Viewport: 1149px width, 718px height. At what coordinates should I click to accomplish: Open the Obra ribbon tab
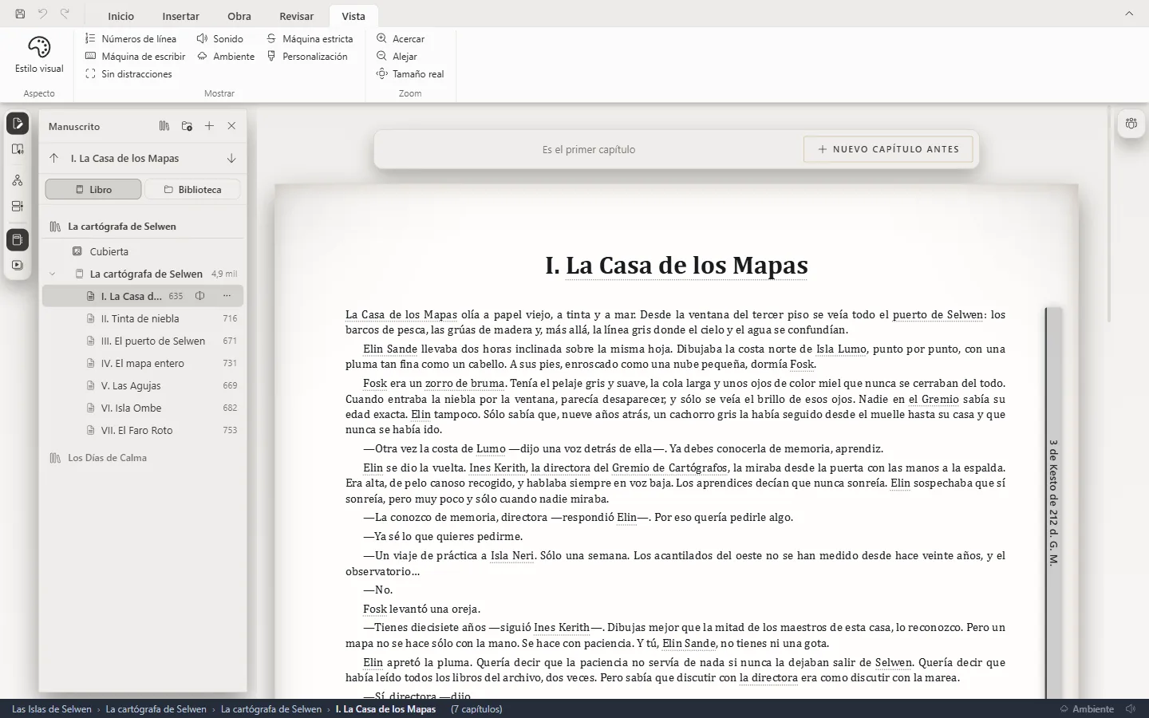pyautogui.click(x=239, y=16)
